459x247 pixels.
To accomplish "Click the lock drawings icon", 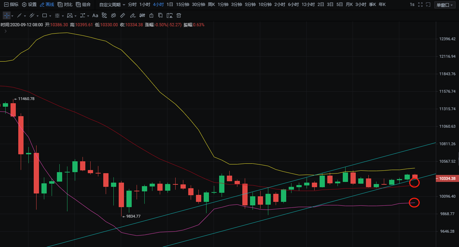I will pos(151,16).
